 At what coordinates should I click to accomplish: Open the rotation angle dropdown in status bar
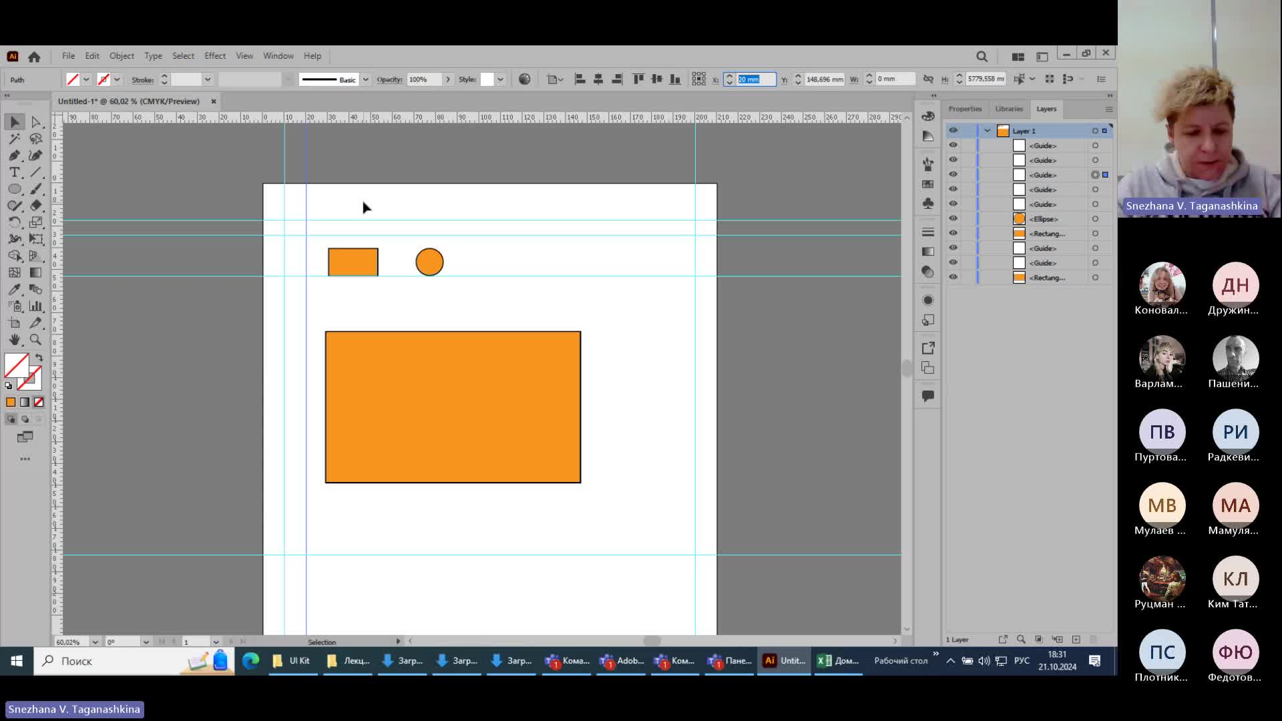(x=146, y=642)
